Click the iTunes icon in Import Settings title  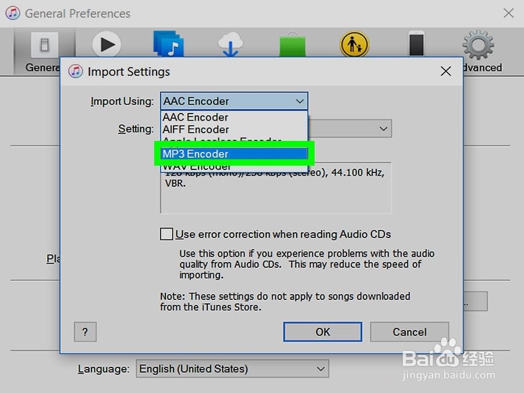[x=76, y=72]
